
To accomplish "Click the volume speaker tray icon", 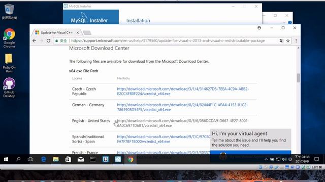I will [x=284, y=159].
